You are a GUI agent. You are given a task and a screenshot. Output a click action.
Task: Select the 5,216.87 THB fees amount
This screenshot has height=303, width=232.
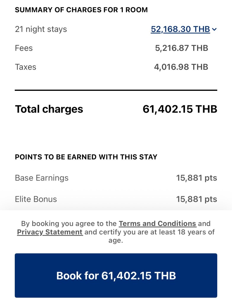[x=181, y=48]
